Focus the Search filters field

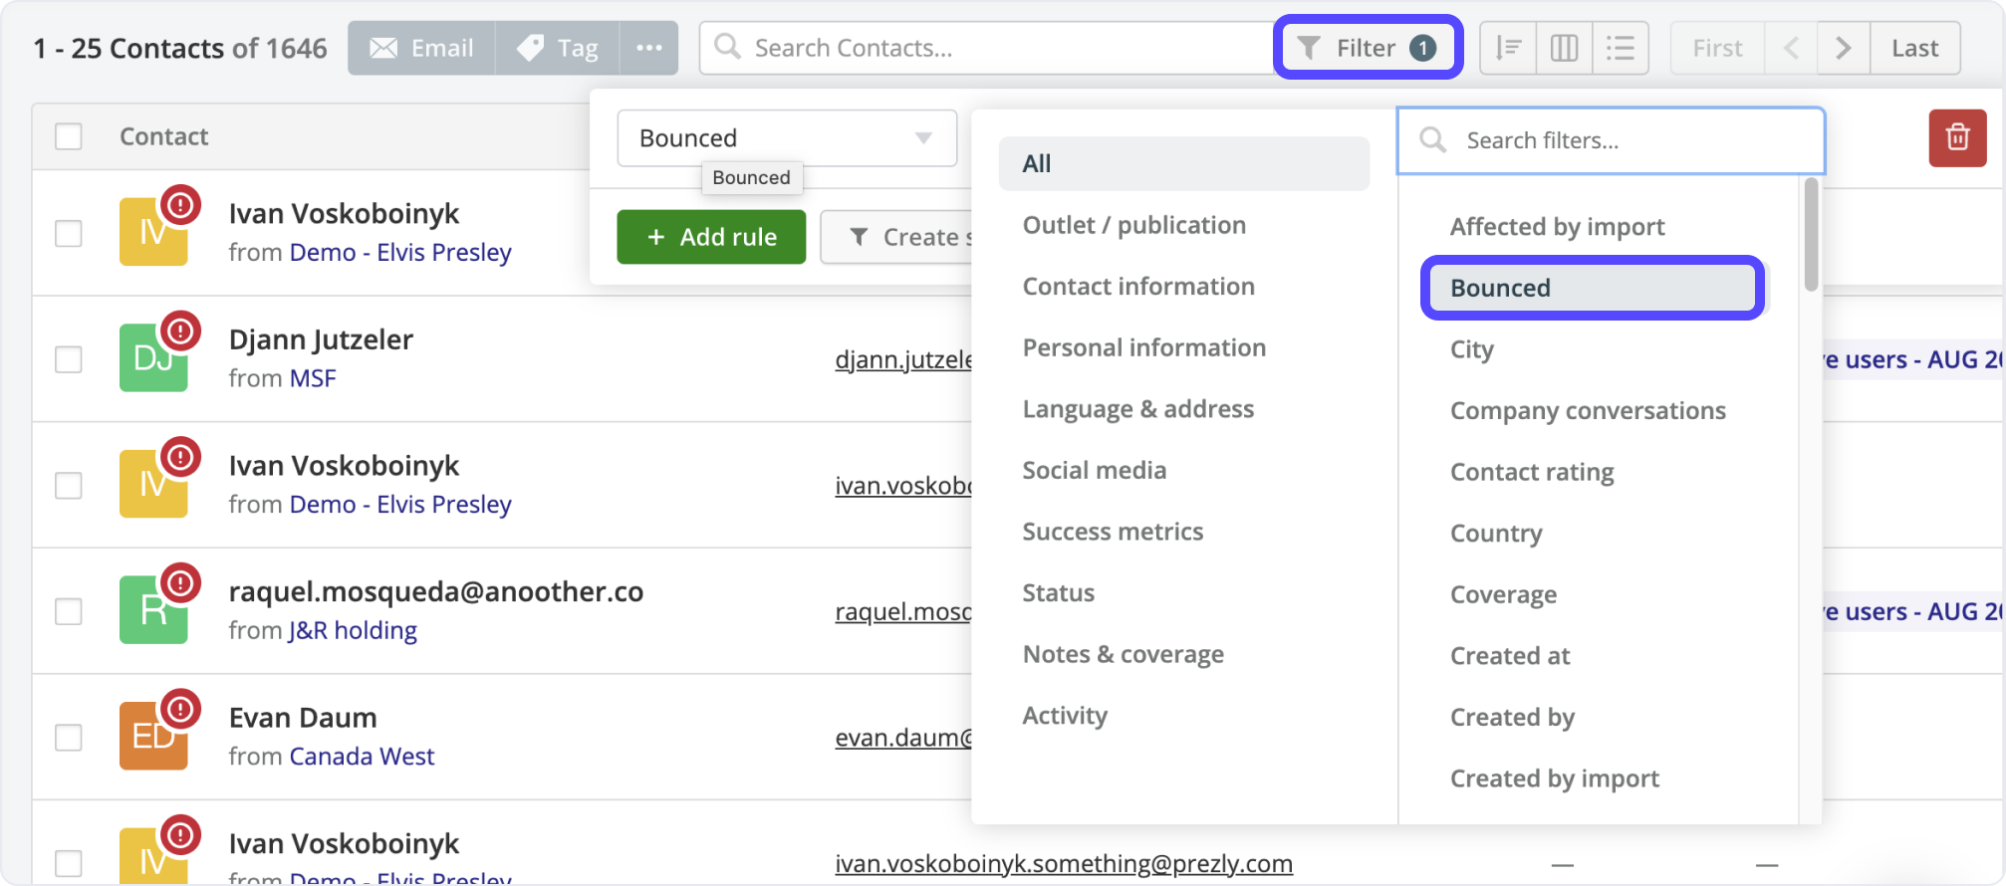(1611, 140)
